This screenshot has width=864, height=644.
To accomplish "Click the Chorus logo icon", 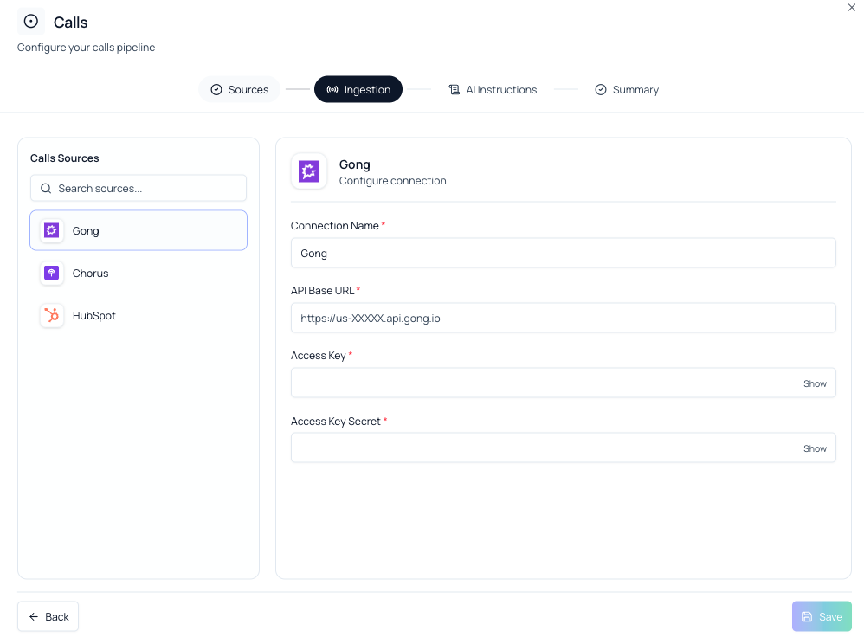I will coord(52,273).
